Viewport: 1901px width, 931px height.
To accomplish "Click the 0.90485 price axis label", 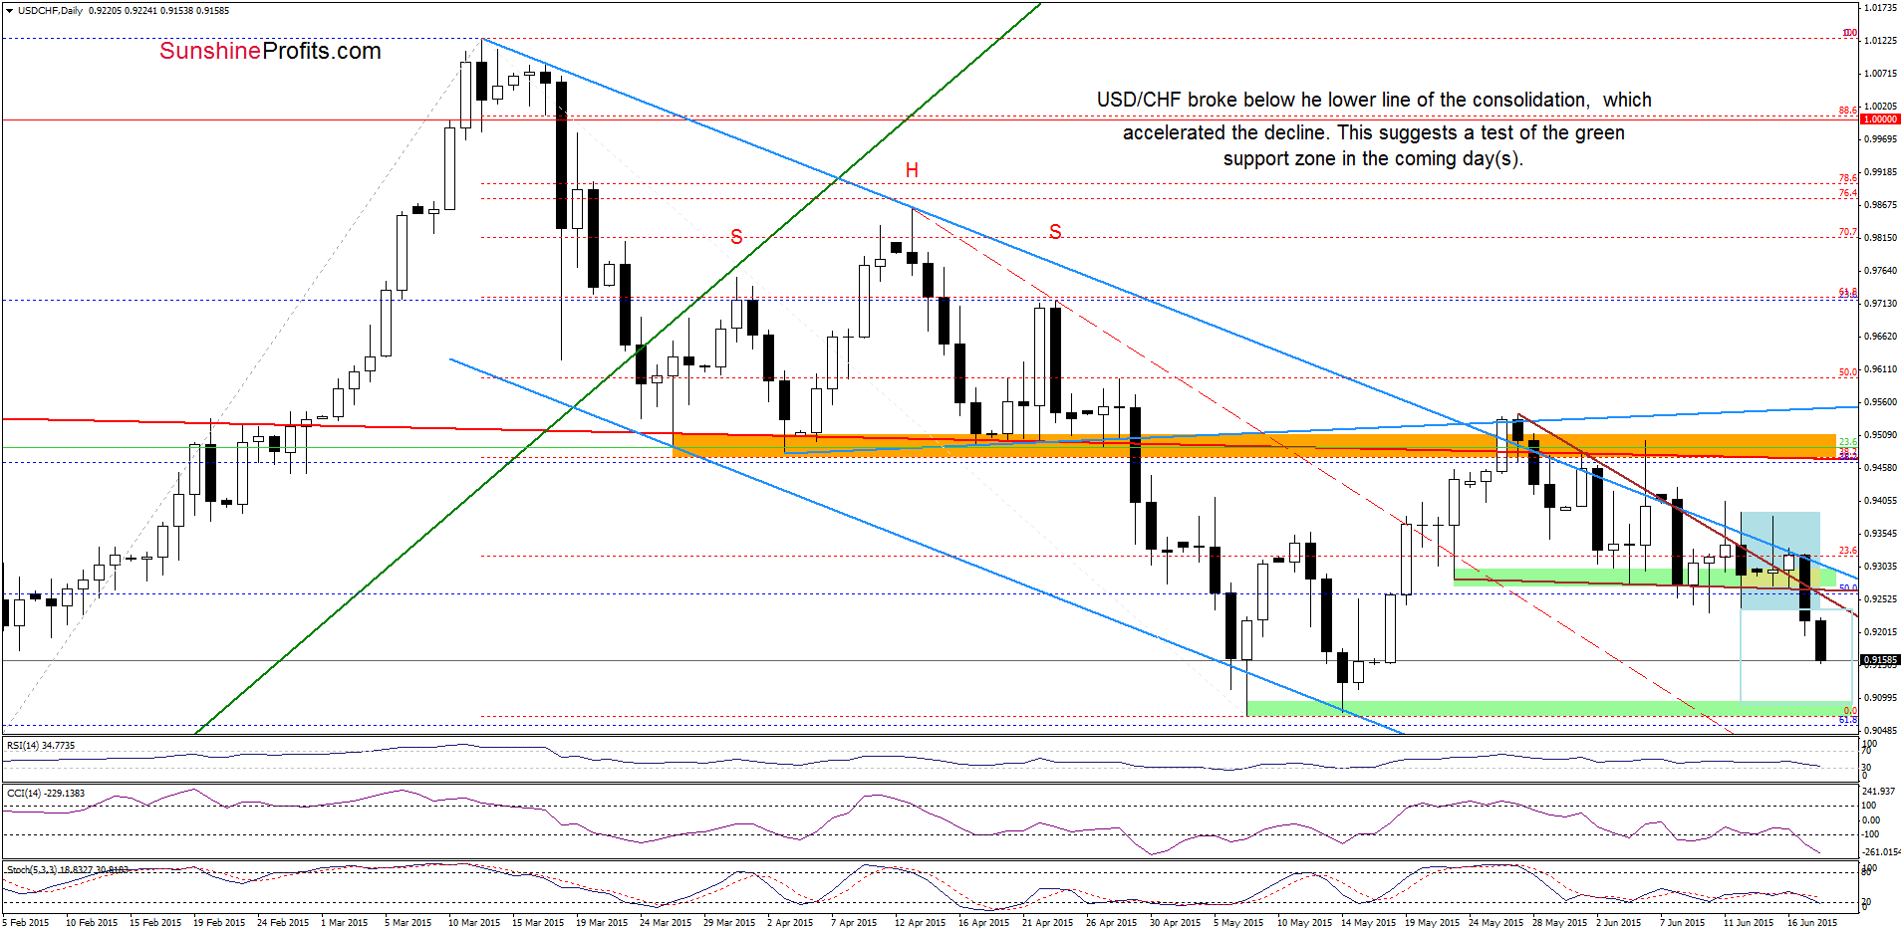I will 1880,731.
